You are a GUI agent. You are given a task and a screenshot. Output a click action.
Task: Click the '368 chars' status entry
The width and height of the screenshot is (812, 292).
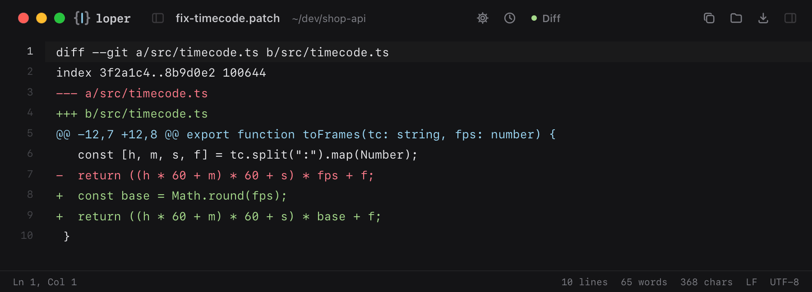(x=706, y=282)
